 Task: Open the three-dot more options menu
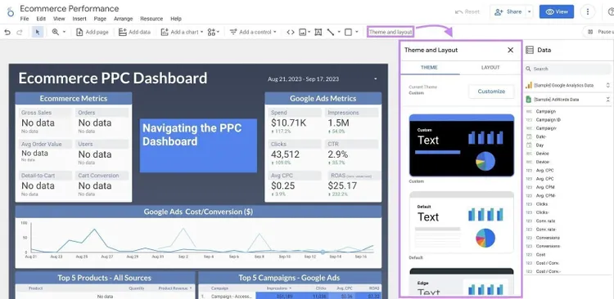coord(588,11)
